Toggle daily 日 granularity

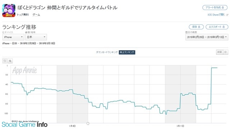tap(226, 52)
